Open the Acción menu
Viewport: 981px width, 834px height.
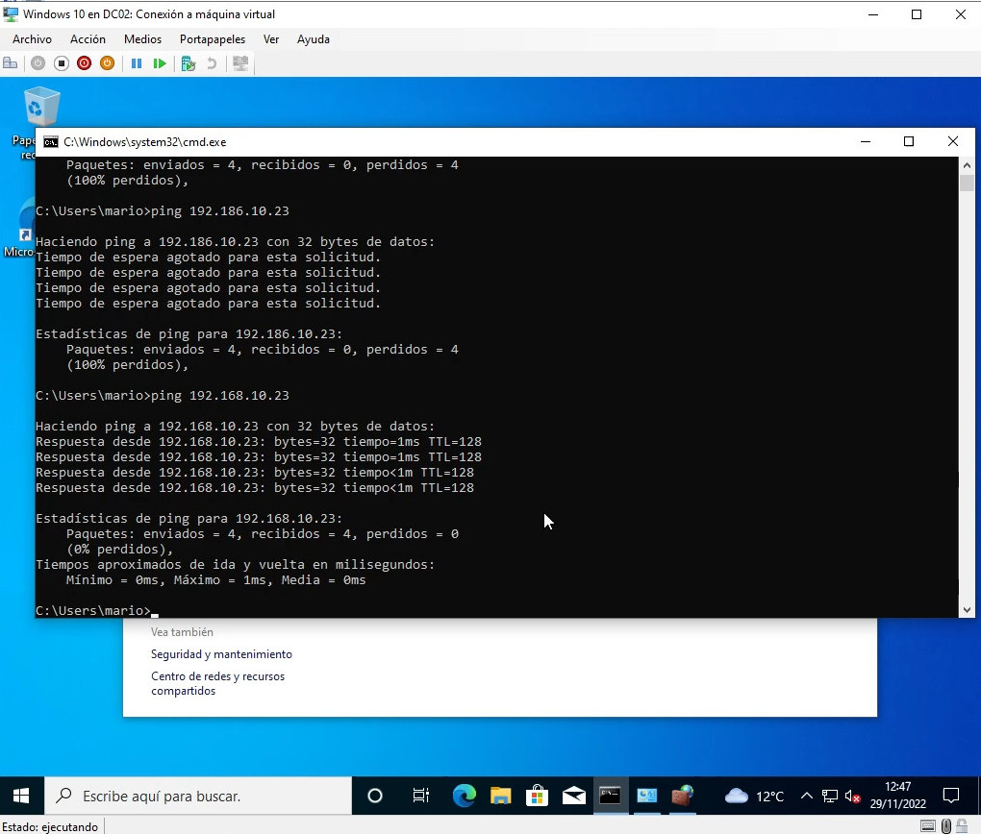tap(88, 39)
